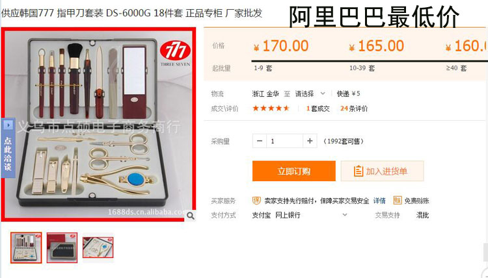Expand the payment method dropdown arrow

pyautogui.click(x=344, y=214)
